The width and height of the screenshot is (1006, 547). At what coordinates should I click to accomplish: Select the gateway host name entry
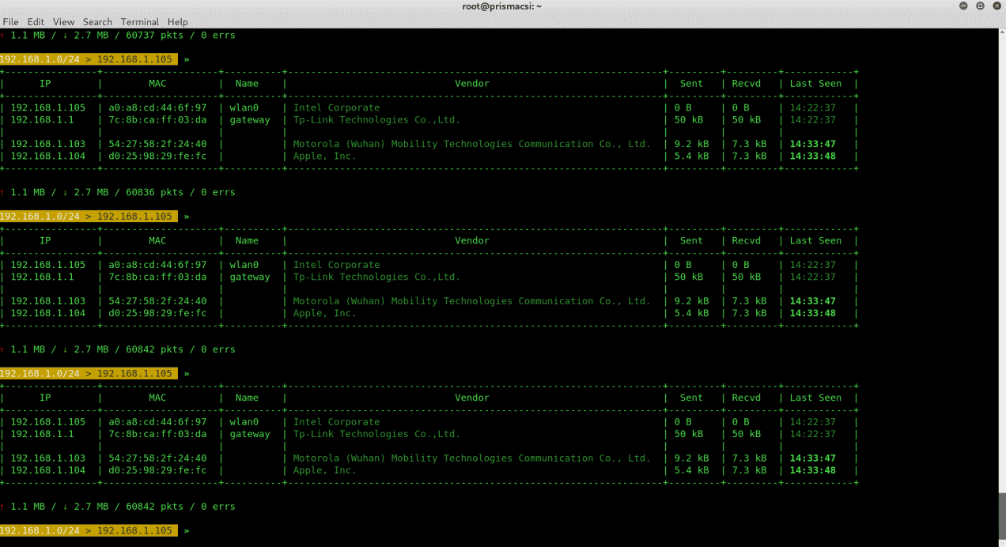pos(250,119)
